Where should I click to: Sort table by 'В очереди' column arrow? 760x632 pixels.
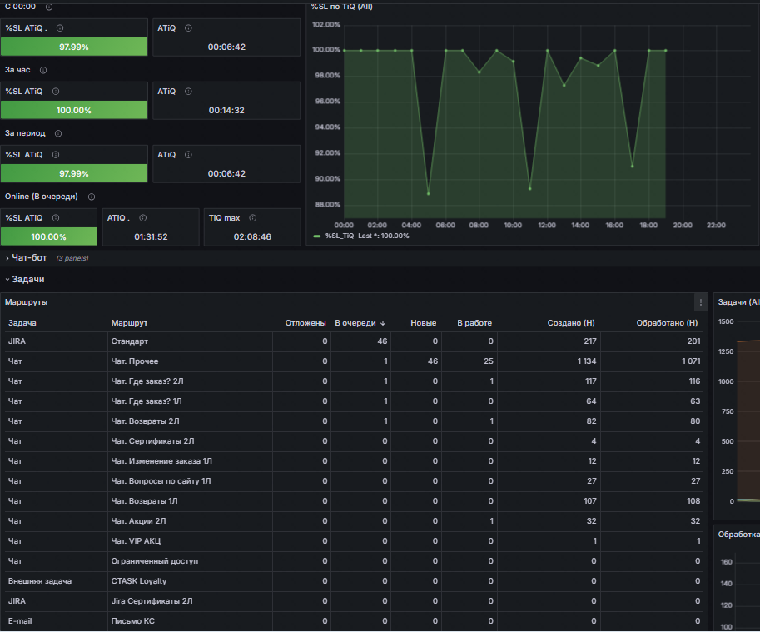pyautogui.click(x=383, y=323)
